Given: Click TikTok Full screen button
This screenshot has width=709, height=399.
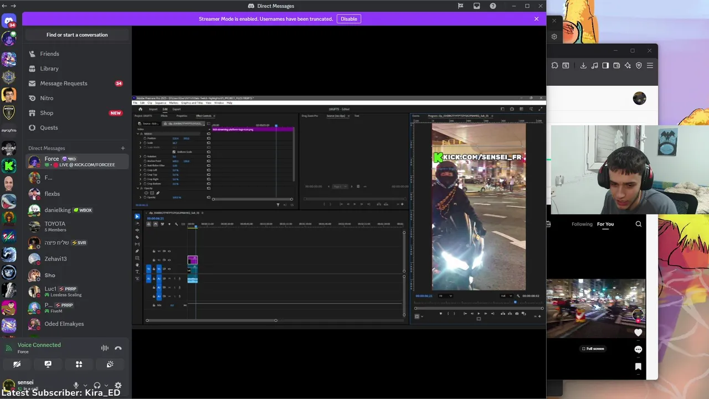Looking at the screenshot, I should 593,349.
